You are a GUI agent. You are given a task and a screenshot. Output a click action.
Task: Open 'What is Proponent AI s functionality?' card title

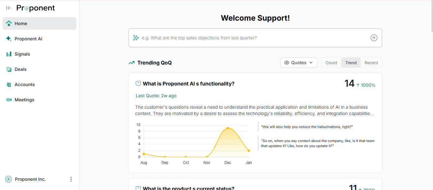click(189, 84)
